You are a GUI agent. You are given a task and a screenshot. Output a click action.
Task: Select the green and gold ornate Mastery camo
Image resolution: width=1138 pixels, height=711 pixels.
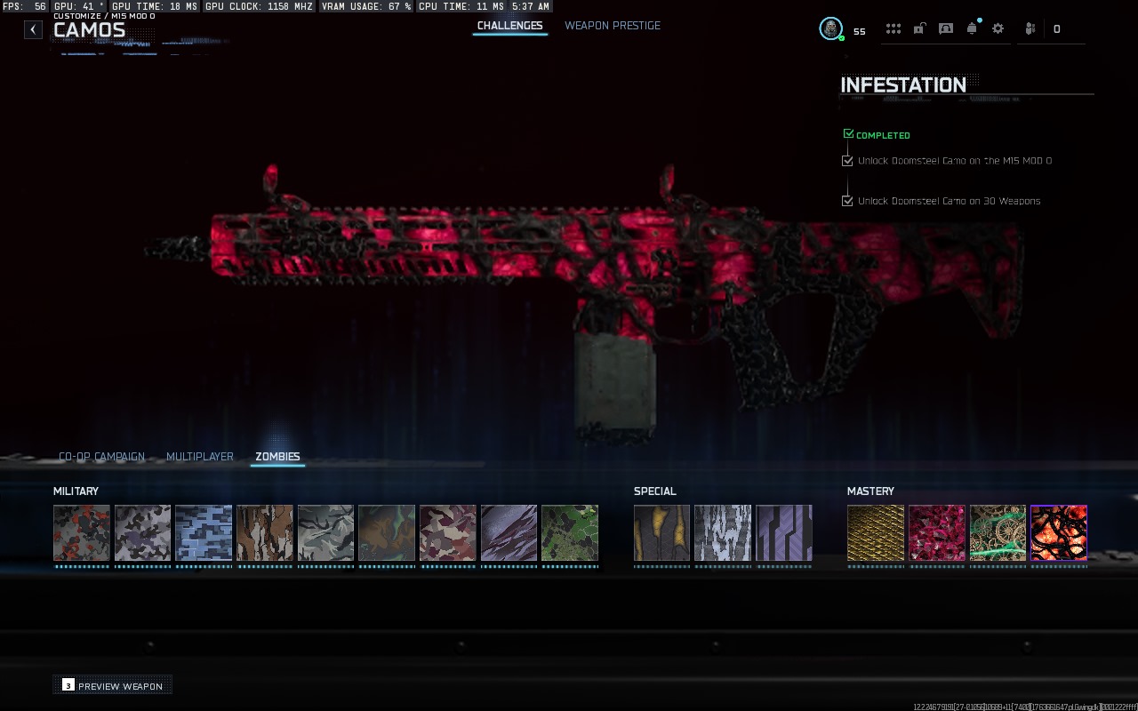click(998, 533)
